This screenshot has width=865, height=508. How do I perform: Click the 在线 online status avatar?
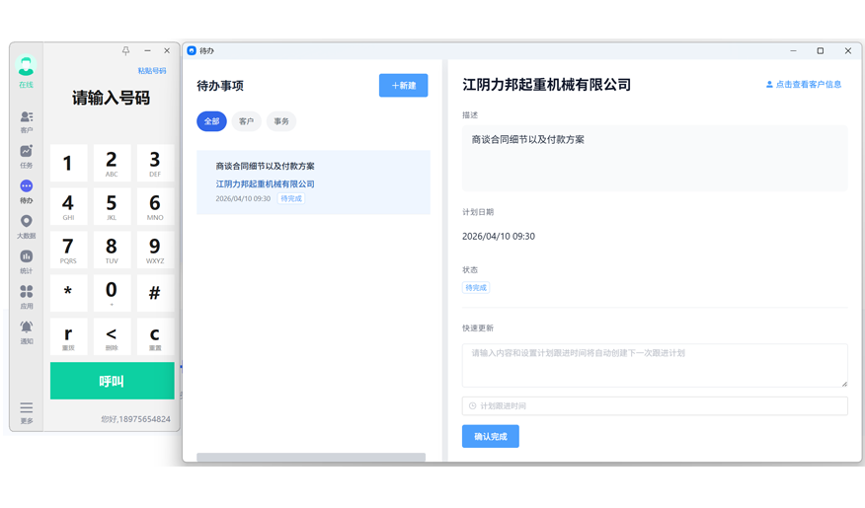27,67
